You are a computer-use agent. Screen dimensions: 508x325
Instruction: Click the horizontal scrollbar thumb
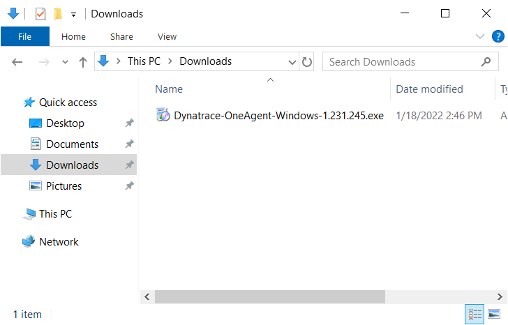point(270,296)
